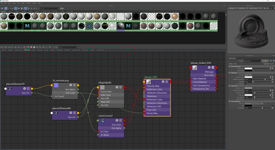Click magnifier icon in node graph toolbar
Viewport: 275px width, 150px height.
click(40, 47)
